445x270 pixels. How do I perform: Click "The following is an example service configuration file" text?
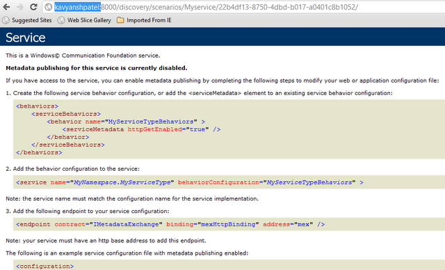point(127,253)
